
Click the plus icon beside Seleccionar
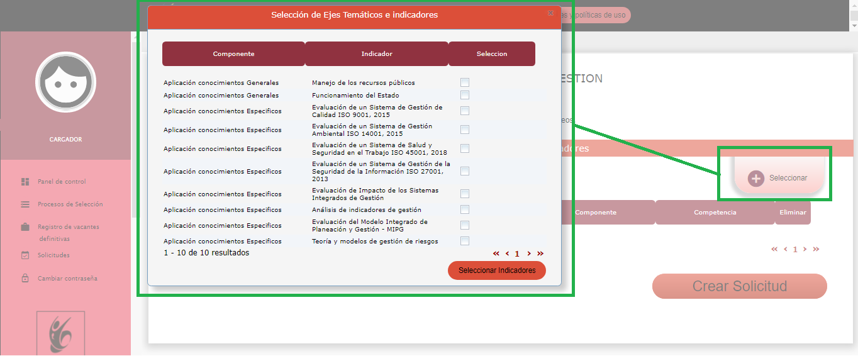[x=755, y=178]
